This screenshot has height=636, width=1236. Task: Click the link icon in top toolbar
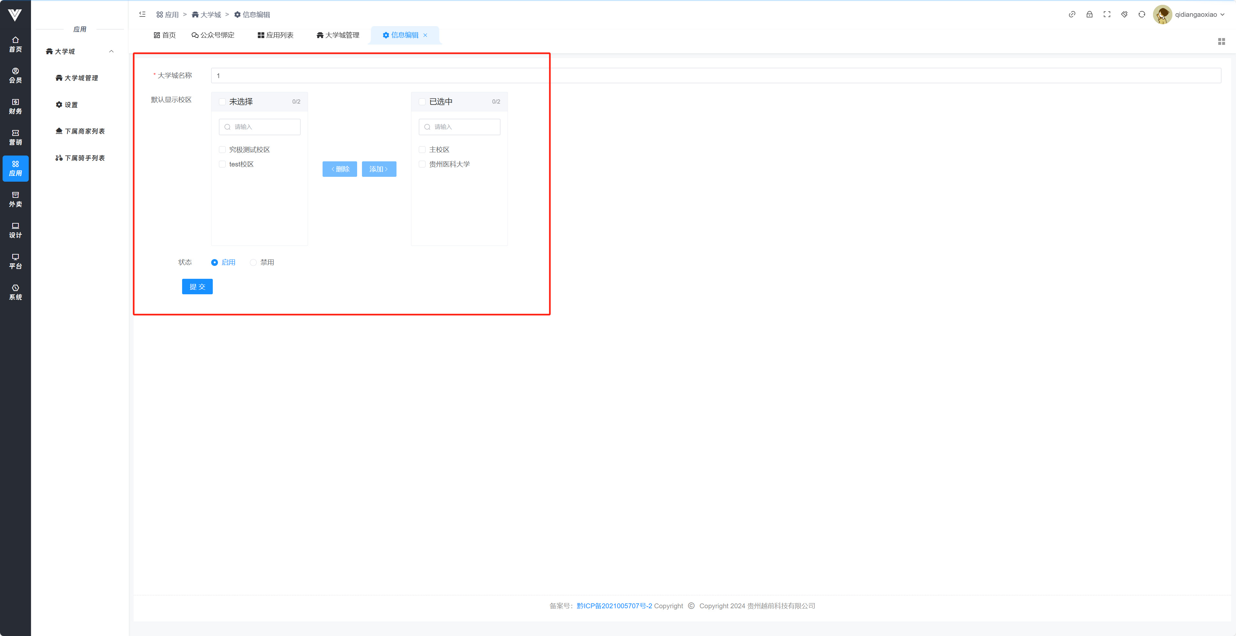pyautogui.click(x=1071, y=15)
